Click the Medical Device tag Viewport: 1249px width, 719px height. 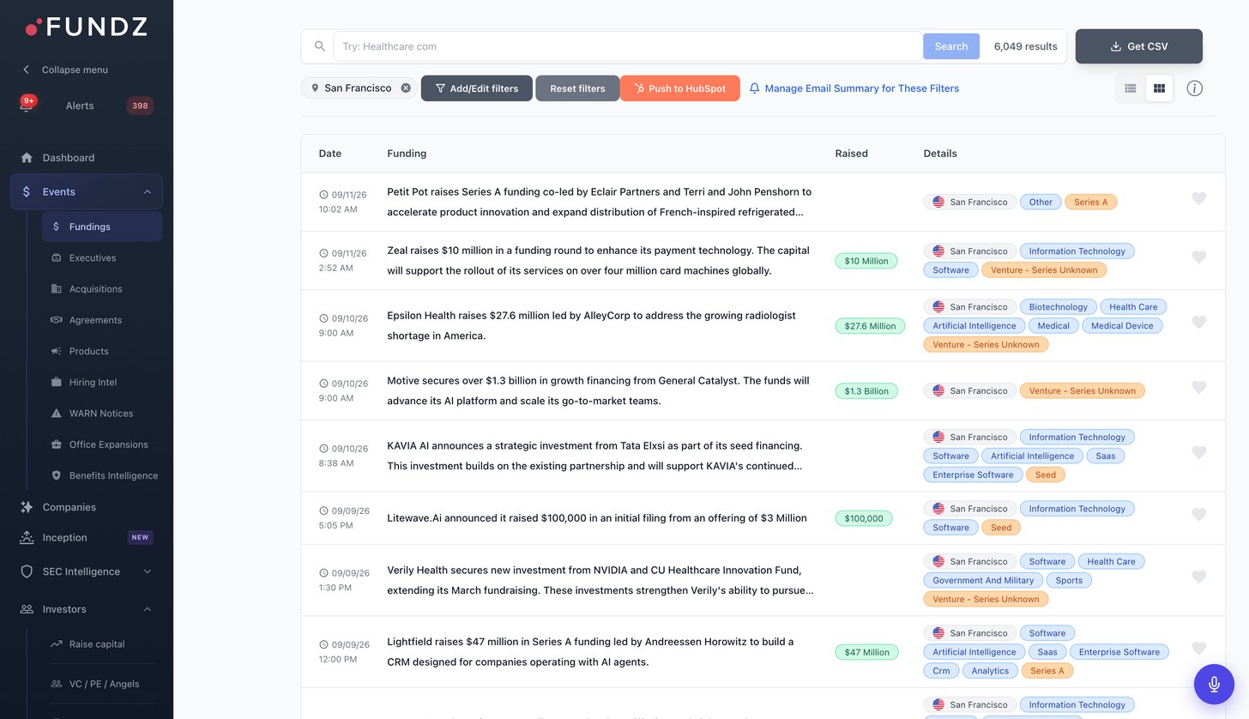click(x=1122, y=326)
